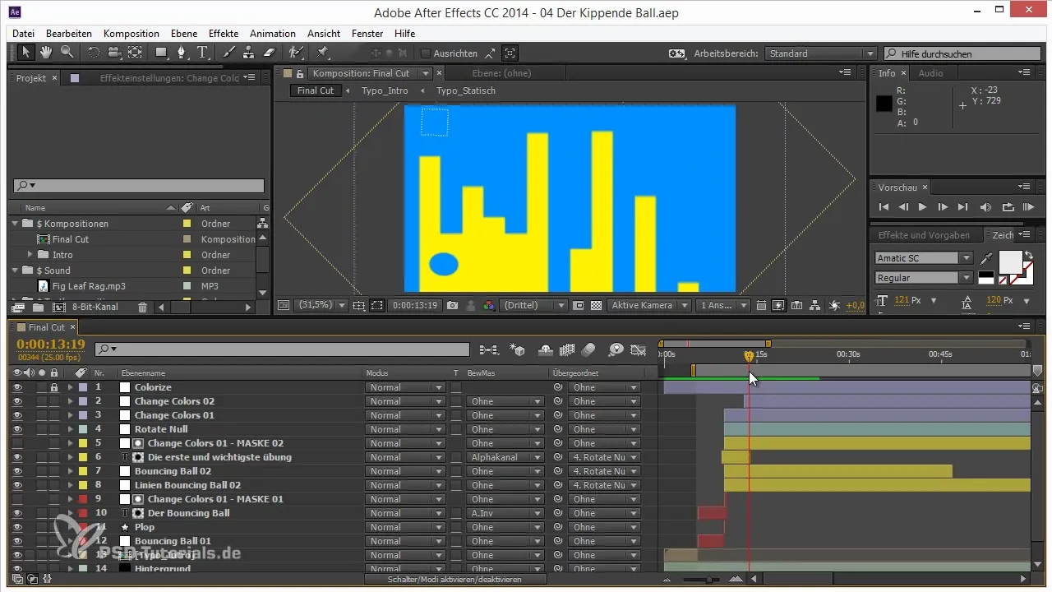This screenshot has height=592, width=1052.
Task: Hide the Rotate Null layer
Action: coord(16,429)
